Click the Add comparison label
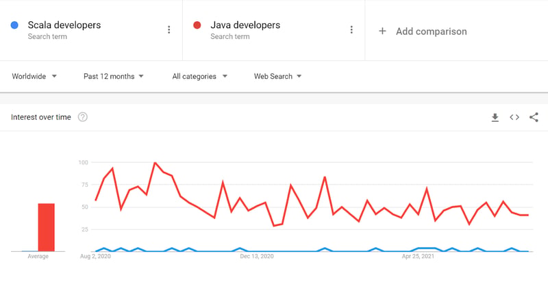The image size is (548, 293). [x=432, y=31]
